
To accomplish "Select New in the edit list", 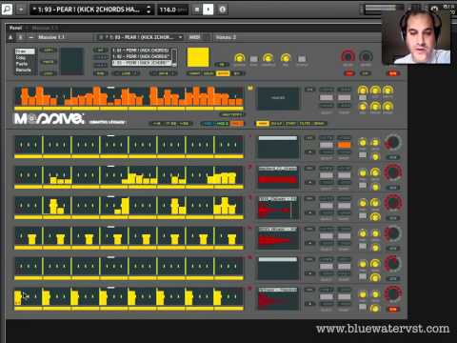I will point(25,51).
